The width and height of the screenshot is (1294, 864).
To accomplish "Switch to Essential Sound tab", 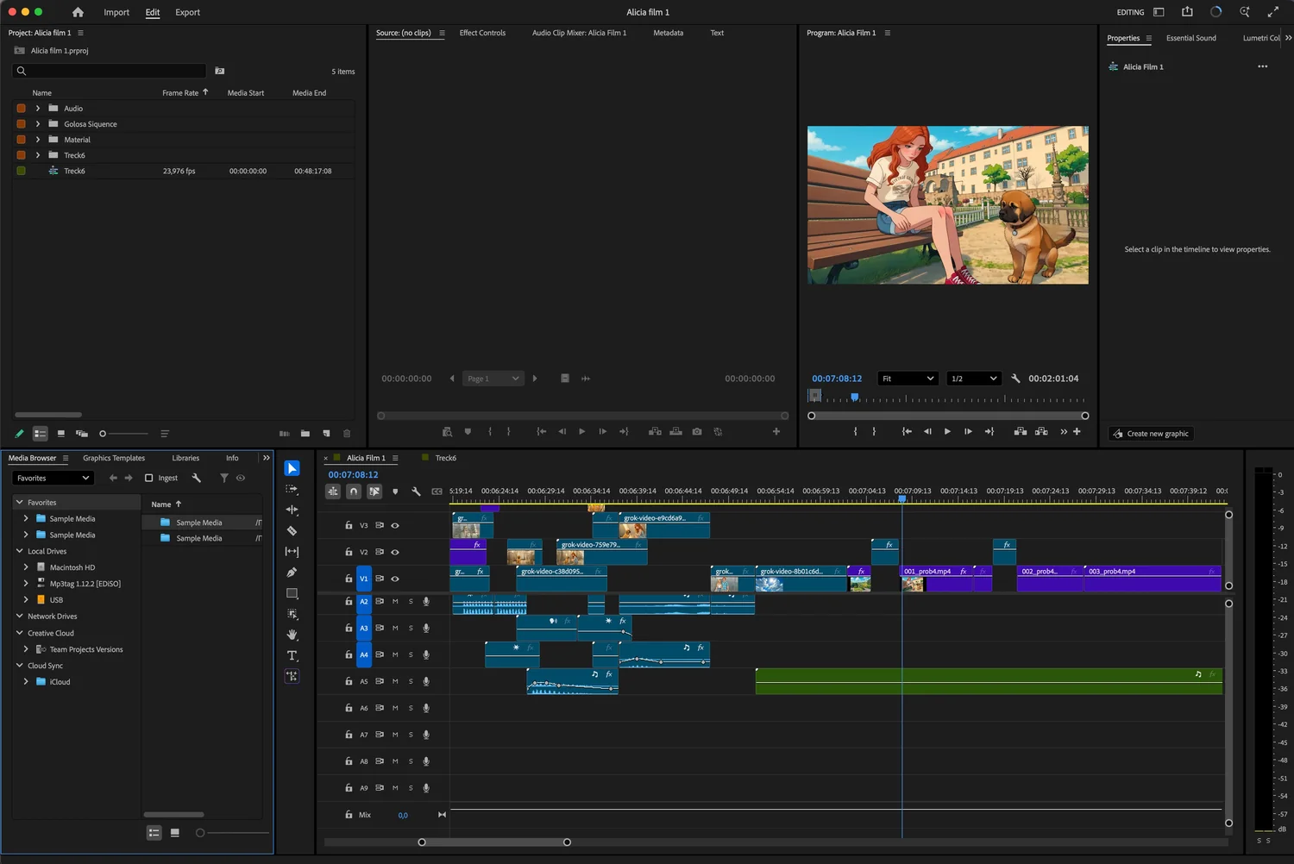I will coord(1191,38).
